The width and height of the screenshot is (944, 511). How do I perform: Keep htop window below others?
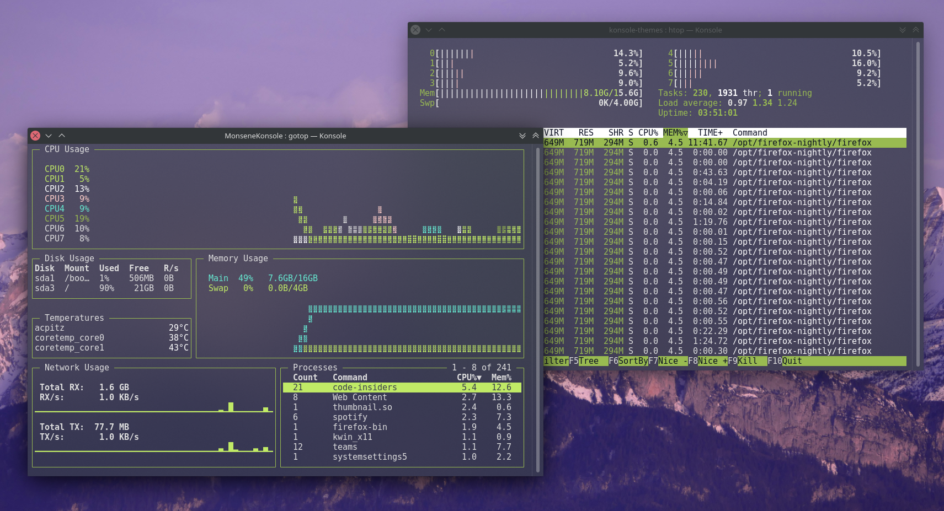click(903, 30)
